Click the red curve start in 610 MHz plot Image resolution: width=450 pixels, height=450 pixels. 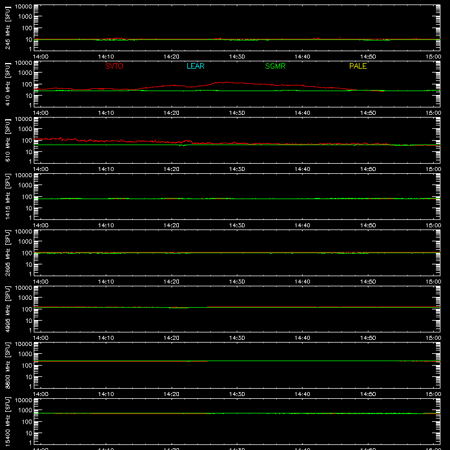[x=35, y=139]
